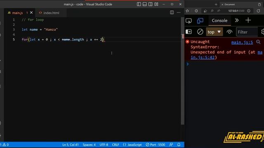This screenshot has height=148, width=264.
Task: Expand more DevTools tabs chevron
Action: (x=236, y=20)
